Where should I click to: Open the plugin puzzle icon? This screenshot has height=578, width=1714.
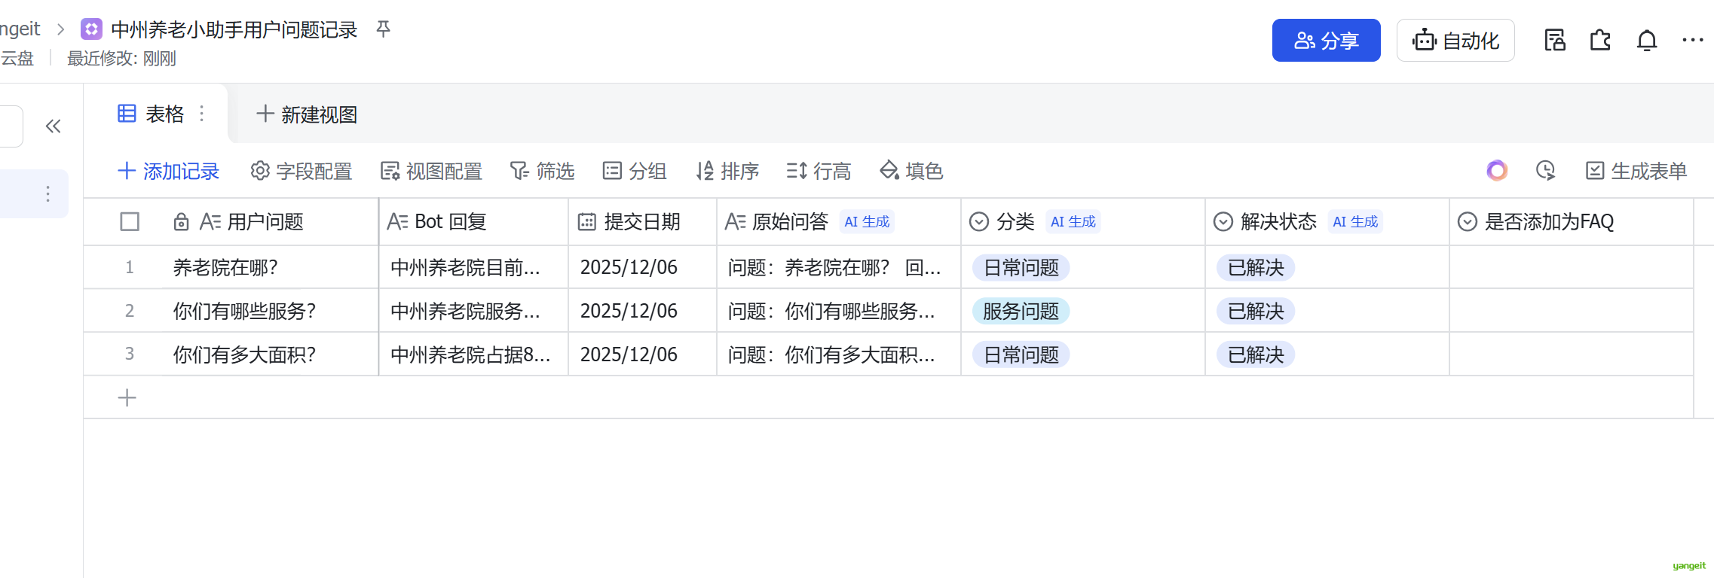click(x=1600, y=41)
